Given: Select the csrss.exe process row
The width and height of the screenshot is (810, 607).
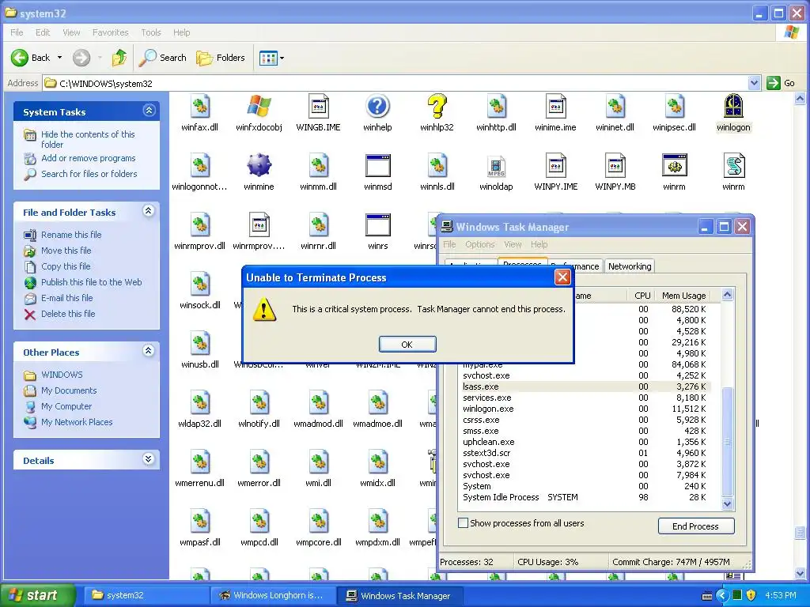Looking at the screenshot, I should coord(586,420).
